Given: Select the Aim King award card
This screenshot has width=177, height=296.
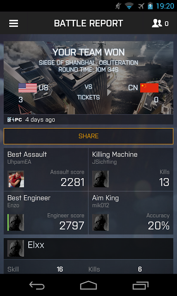Looking at the screenshot, I should tap(131, 213).
